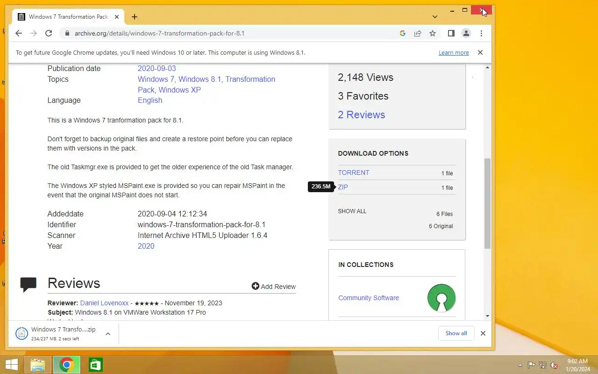Dismiss the Chrome update infobar
Image resolution: width=598 pixels, height=374 pixels.
point(480,52)
